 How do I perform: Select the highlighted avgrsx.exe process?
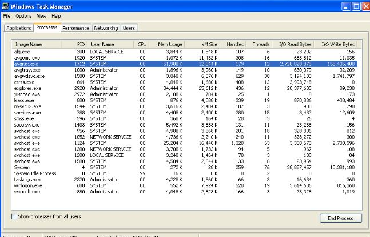pyautogui.click(x=185, y=64)
